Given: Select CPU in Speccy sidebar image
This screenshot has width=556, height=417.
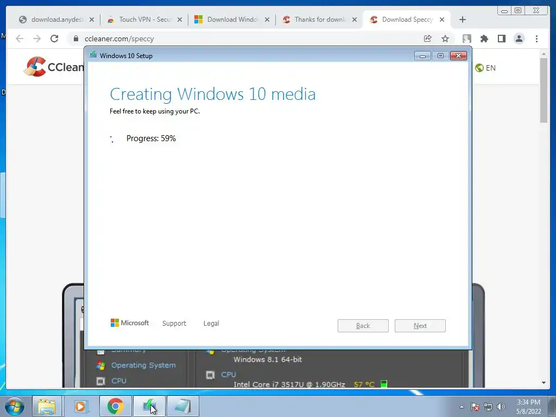Looking at the screenshot, I should (119, 381).
